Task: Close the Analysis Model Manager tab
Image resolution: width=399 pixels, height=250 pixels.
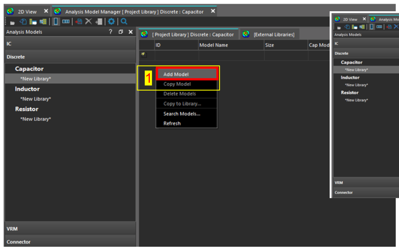Action: point(213,11)
